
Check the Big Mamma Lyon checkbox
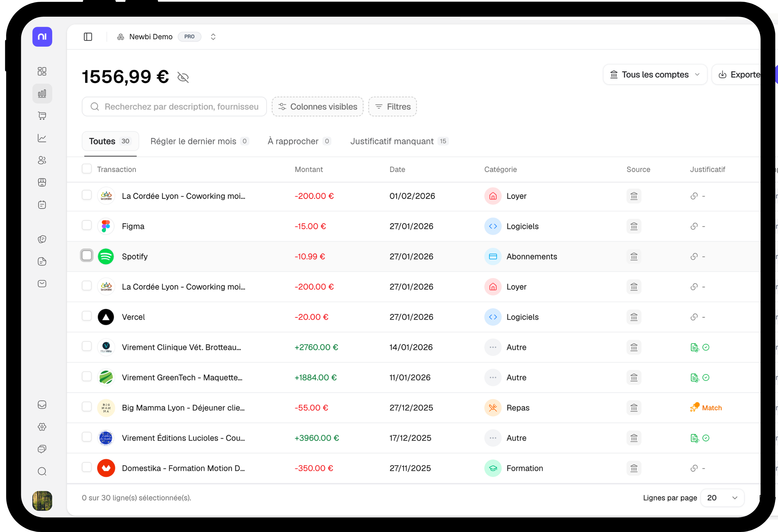[x=87, y=407]
